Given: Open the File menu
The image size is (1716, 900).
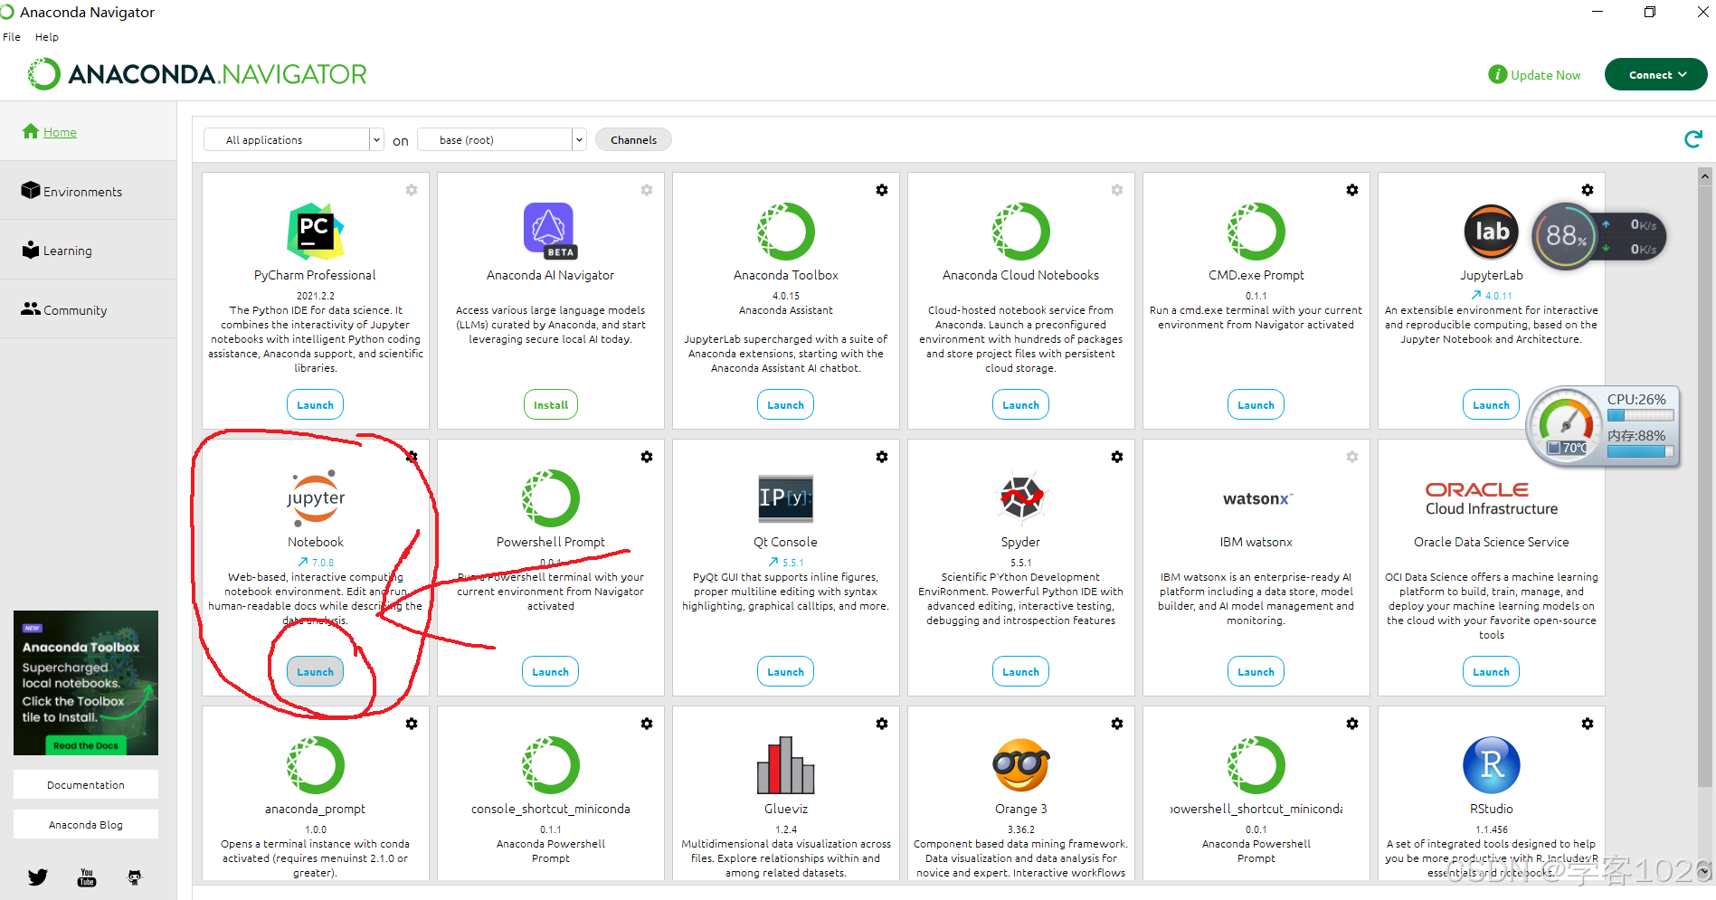Looking at the screenshot, I should 12,37.
